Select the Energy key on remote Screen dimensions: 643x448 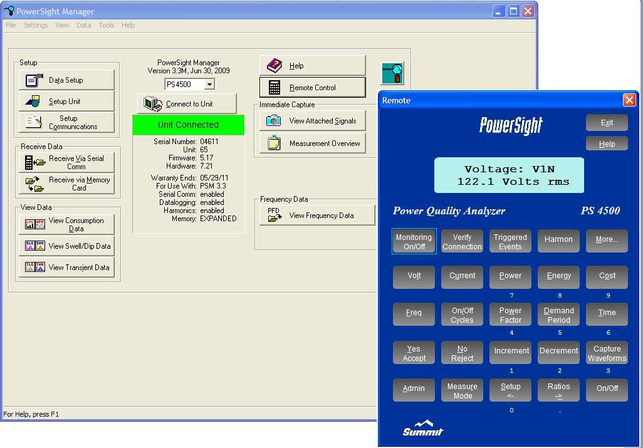coord(558,277)
